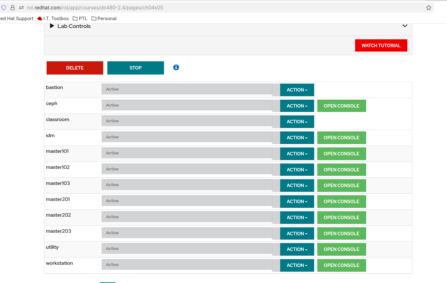
Task: Click the Active status bar for master201
Action: point(187,201)
